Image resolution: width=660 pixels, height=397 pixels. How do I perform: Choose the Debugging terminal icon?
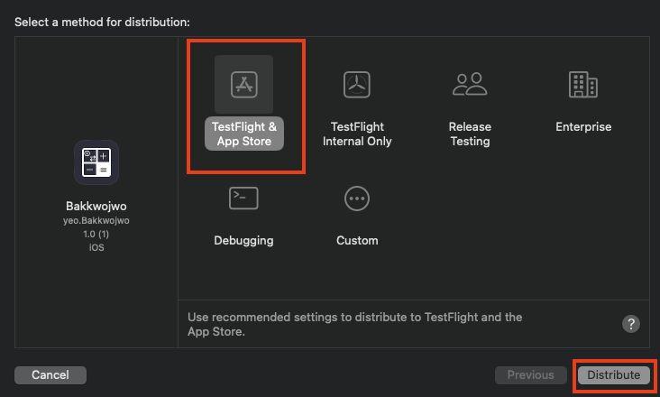click(243, 198)
